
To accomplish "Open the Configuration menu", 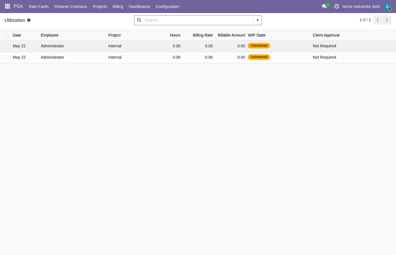I will [167, 7].
